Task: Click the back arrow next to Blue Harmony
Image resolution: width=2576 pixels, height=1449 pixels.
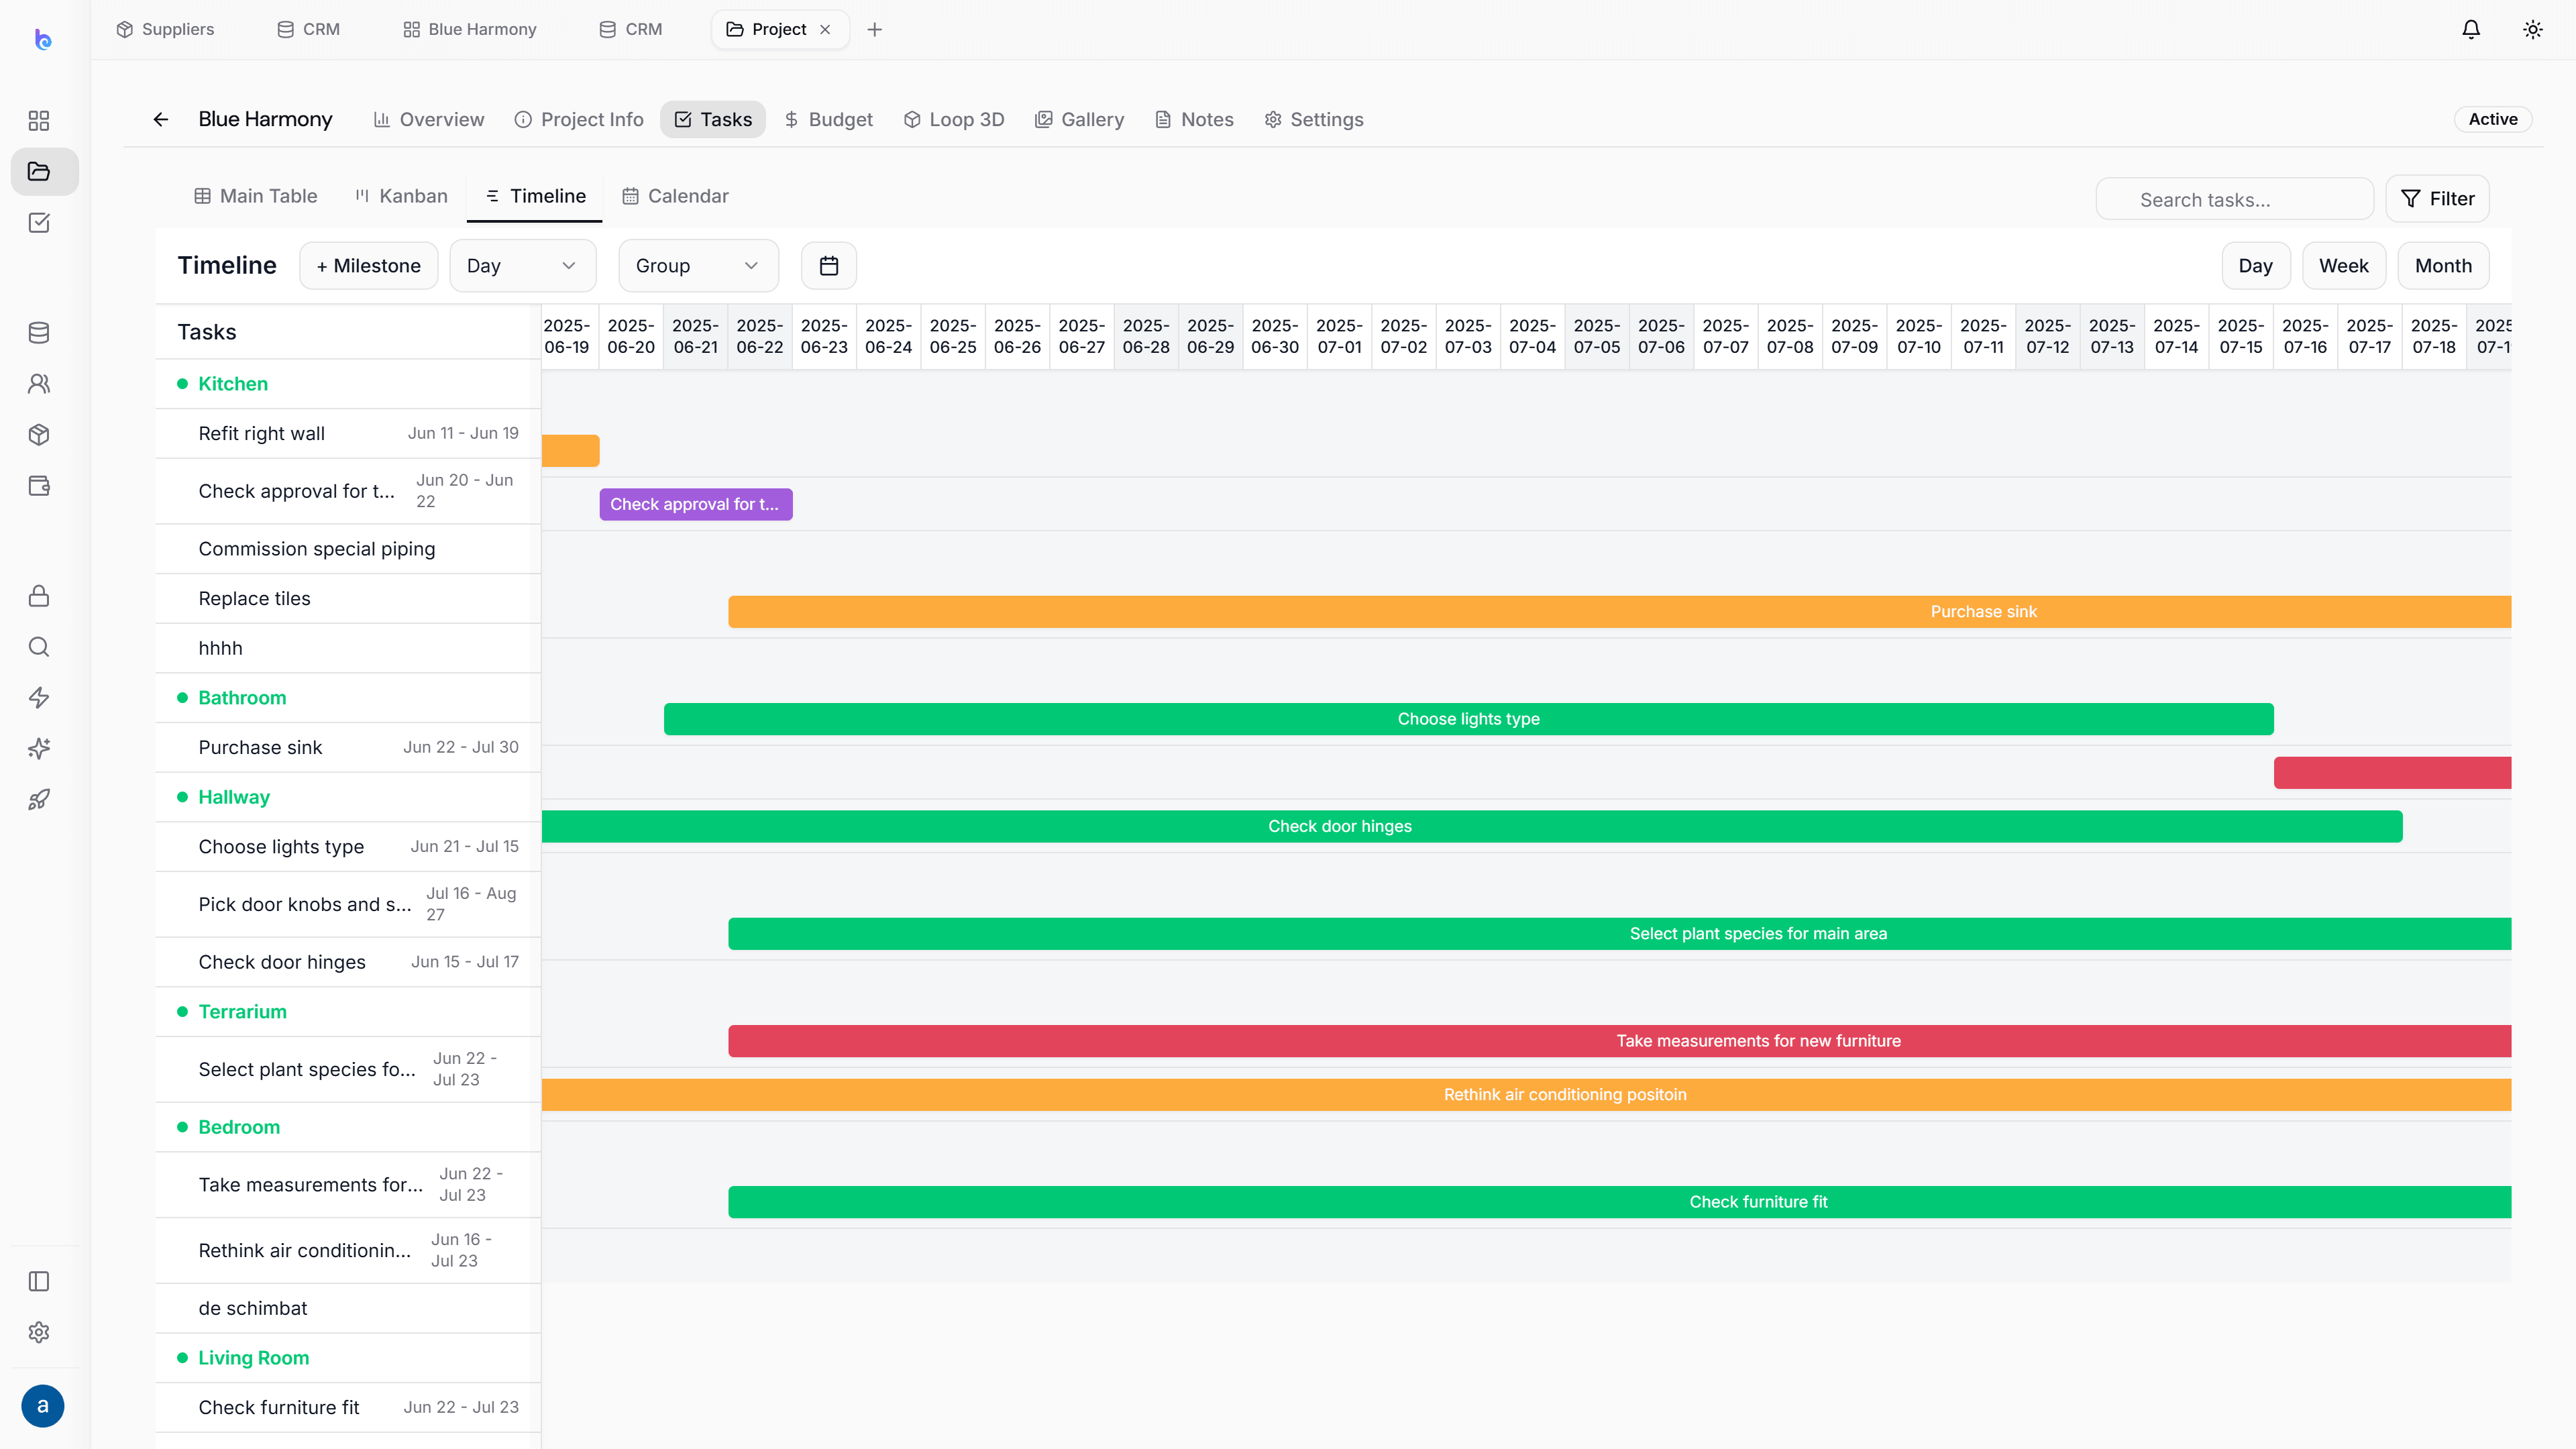Action: (161, 120)
